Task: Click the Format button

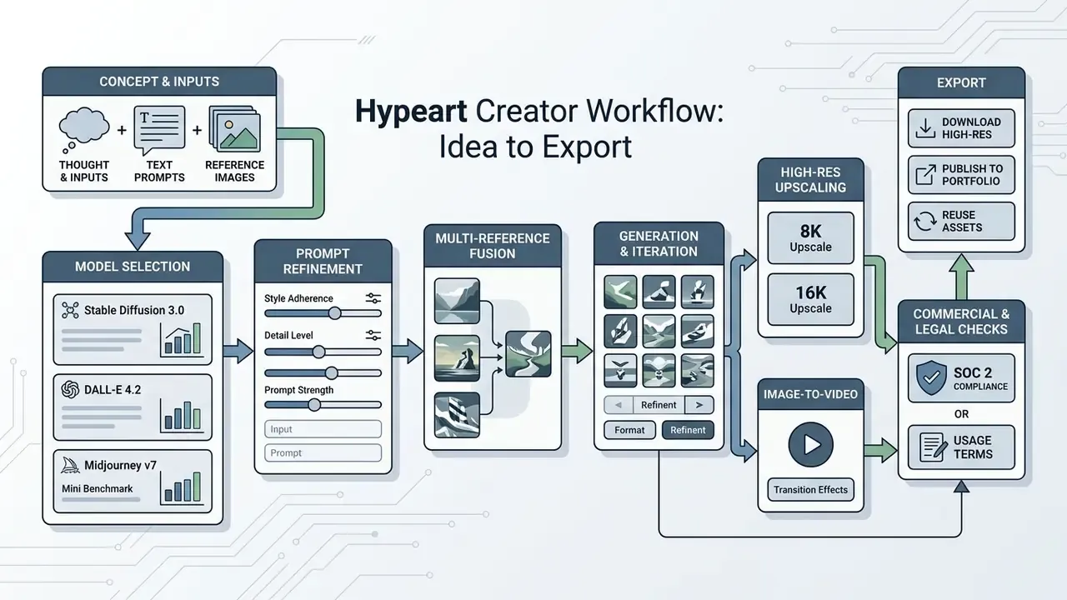Action: click(629, 430)
